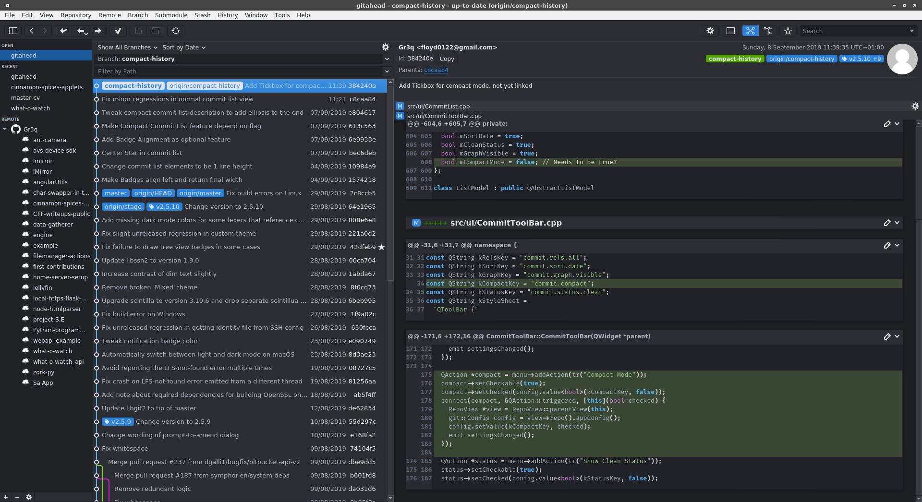Open the Repository menu
922x502 pixels.
76,15
